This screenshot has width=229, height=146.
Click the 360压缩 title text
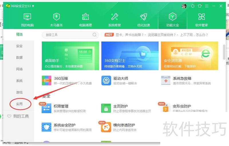click(x=61, y=78)
